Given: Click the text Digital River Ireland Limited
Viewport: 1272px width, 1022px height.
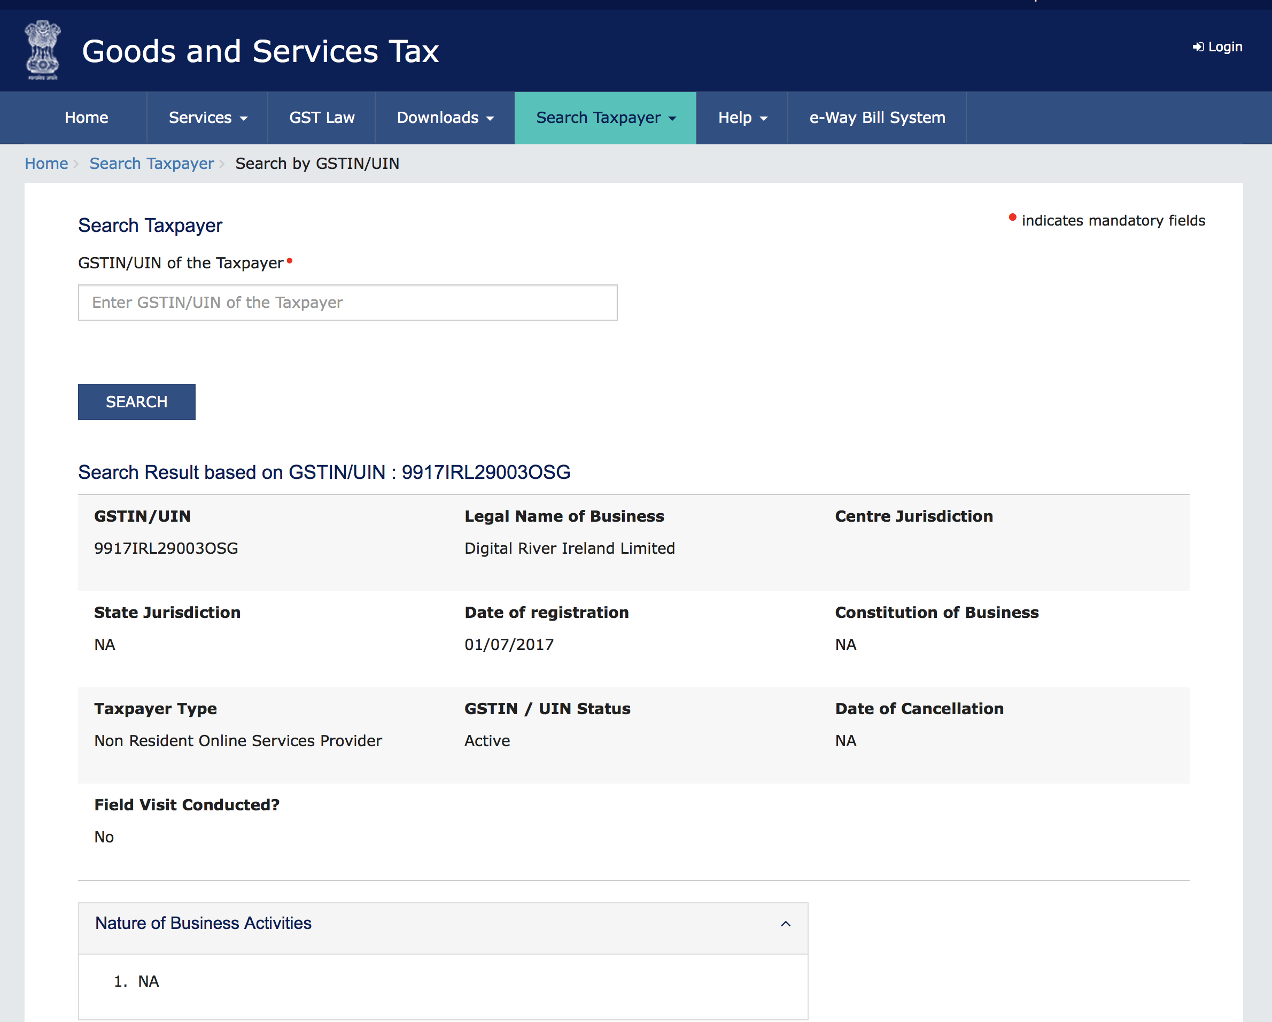Looking at the screenshot, I should [569, 548].
